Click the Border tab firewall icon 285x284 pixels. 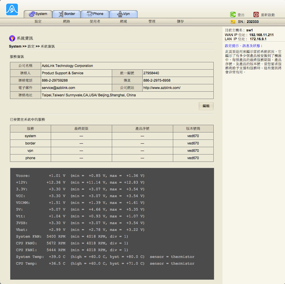[x=61, y=14]
